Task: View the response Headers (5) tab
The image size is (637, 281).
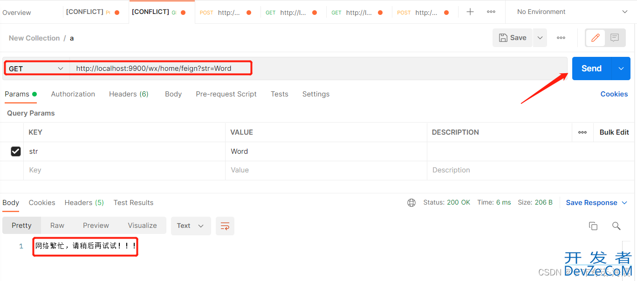Action: pos(84,203)
